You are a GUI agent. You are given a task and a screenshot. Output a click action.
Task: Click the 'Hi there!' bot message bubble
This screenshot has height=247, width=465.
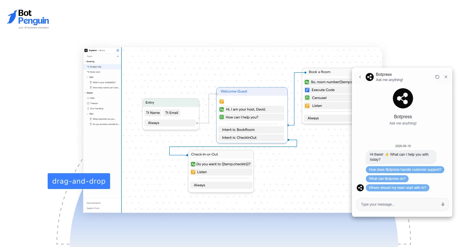[401, 157]
